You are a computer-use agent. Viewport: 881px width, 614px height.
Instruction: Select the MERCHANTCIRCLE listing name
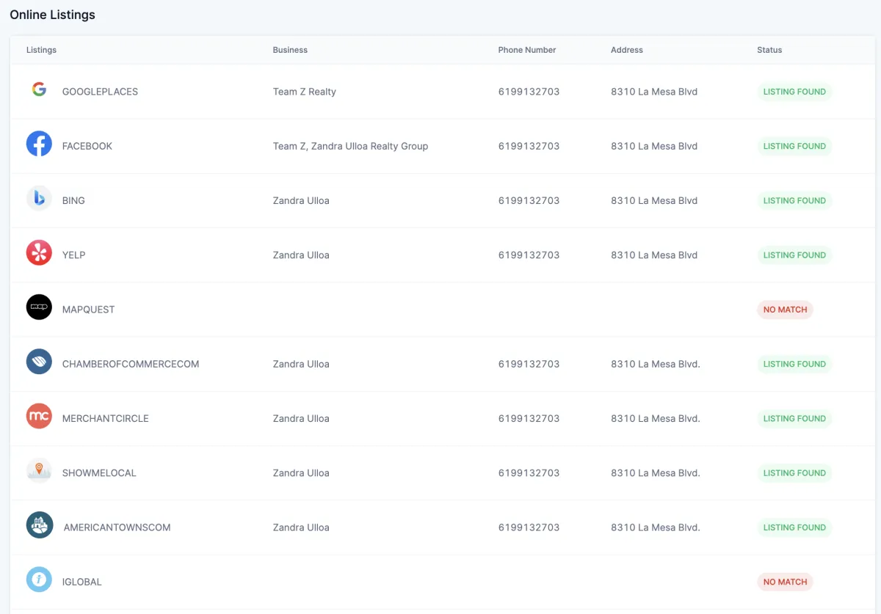[x=106, y=418]
